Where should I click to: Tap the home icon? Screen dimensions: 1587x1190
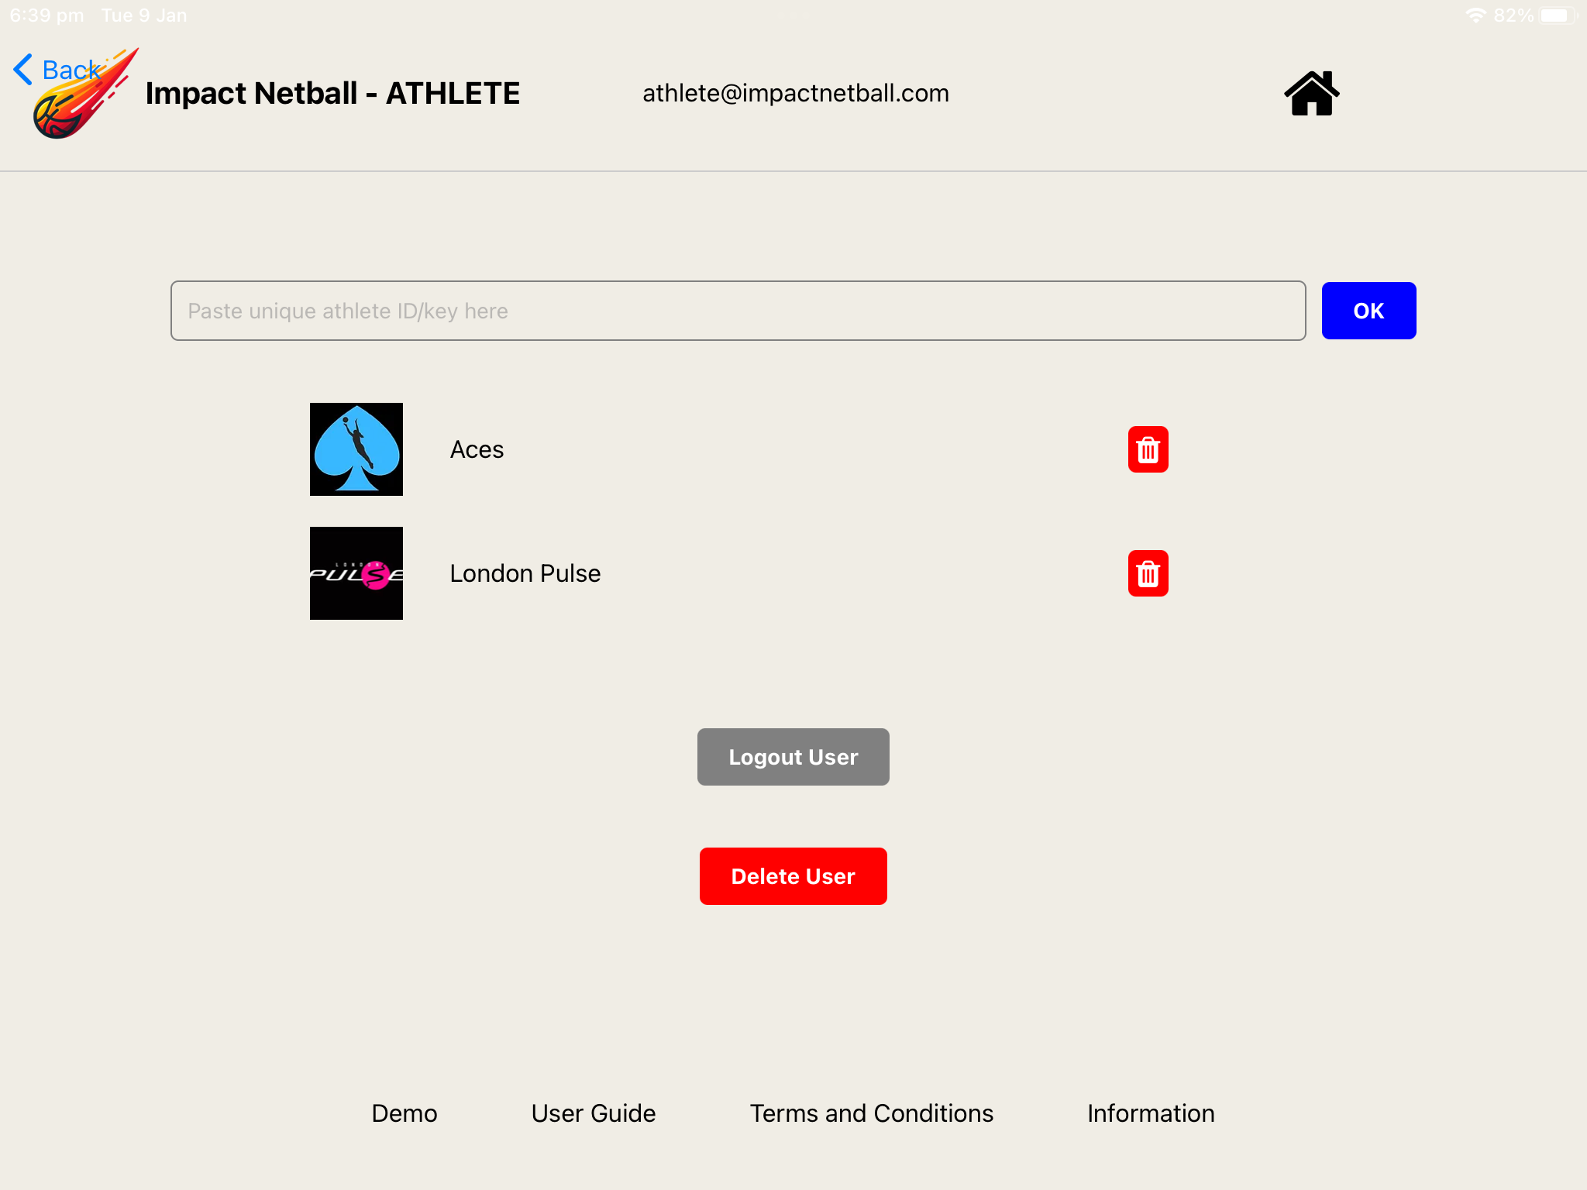point(1311,94)
